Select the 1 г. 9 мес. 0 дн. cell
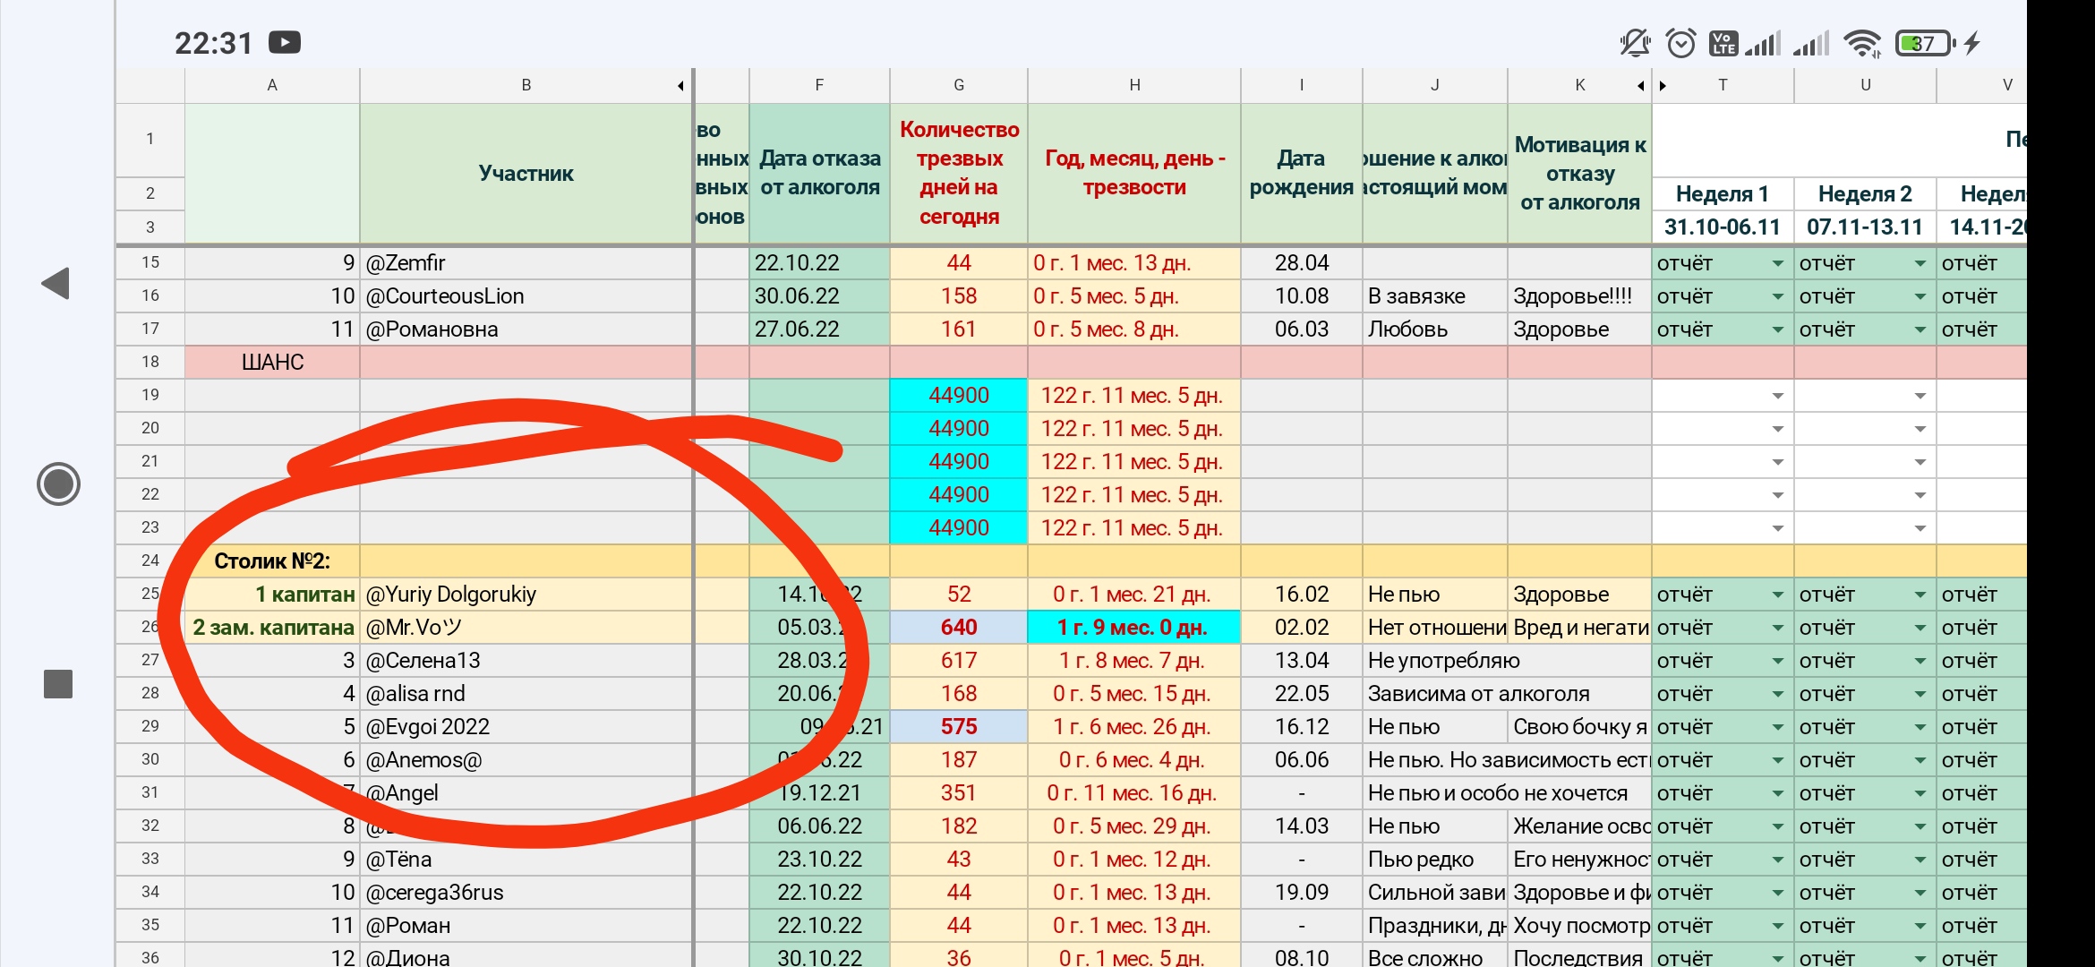 (x=1134, y=628)
